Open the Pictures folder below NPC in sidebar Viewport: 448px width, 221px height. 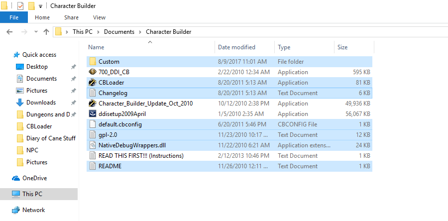pyautogui.click(x=37, y=162)
